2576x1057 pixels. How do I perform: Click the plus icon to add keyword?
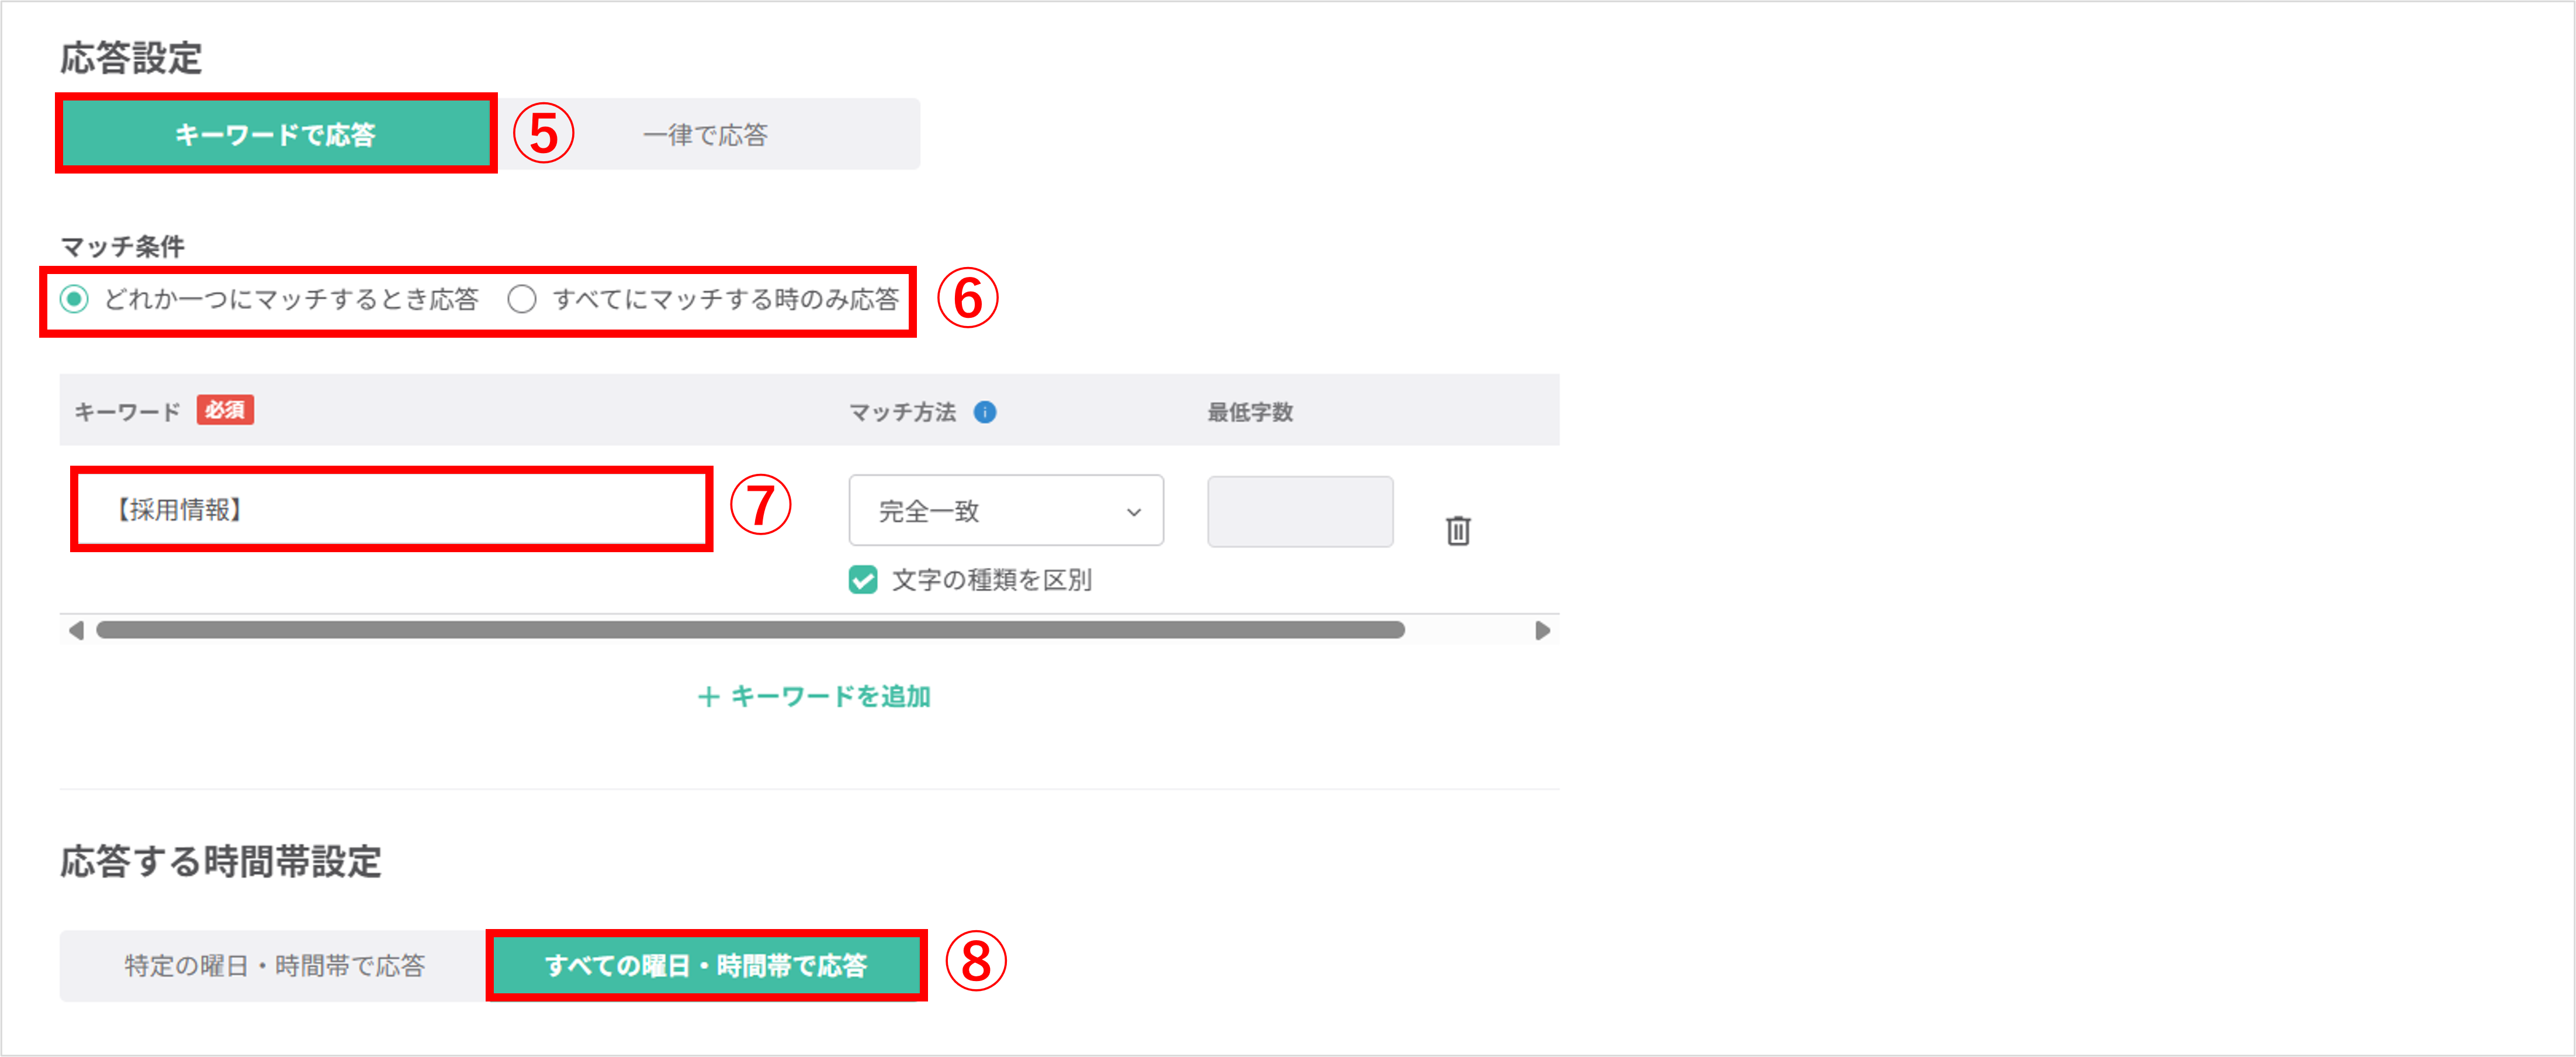pyautogui.click(x=708, y=697)
